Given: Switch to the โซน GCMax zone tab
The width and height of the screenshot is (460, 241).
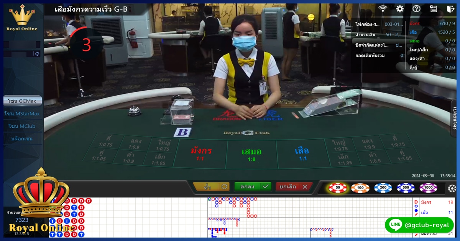Looking at the screenshot, I should (x=22, y=101).
